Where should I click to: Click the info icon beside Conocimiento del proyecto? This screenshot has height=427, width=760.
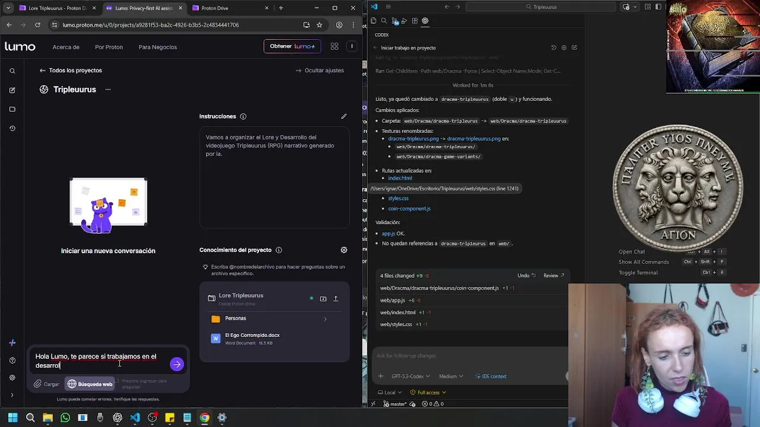(278, 250)
